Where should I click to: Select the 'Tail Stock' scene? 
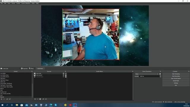click(3, 78)
